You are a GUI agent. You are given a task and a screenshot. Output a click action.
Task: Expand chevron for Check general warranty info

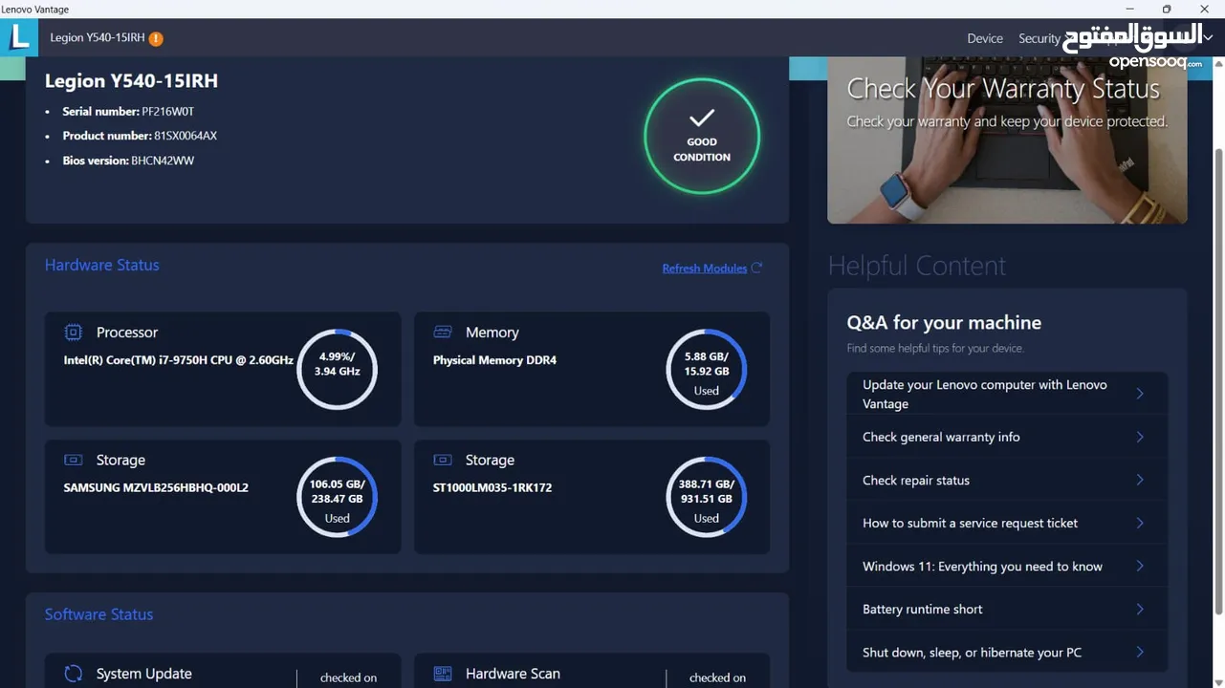(x=1139, y=437)
